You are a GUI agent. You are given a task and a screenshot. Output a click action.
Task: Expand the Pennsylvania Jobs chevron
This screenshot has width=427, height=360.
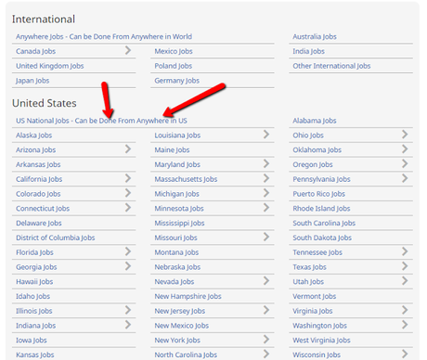(x=405, y=178)
